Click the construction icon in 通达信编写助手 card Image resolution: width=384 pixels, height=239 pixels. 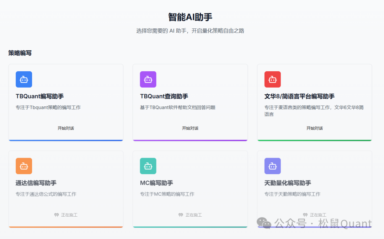point(57,215)
